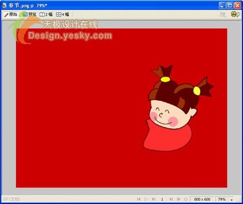Click the Fireworks document icon in title bar
This screenshot has width=243, height=204.
4,6
